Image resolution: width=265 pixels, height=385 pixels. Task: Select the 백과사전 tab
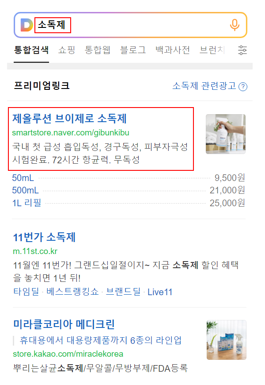(x=173, y=50)
